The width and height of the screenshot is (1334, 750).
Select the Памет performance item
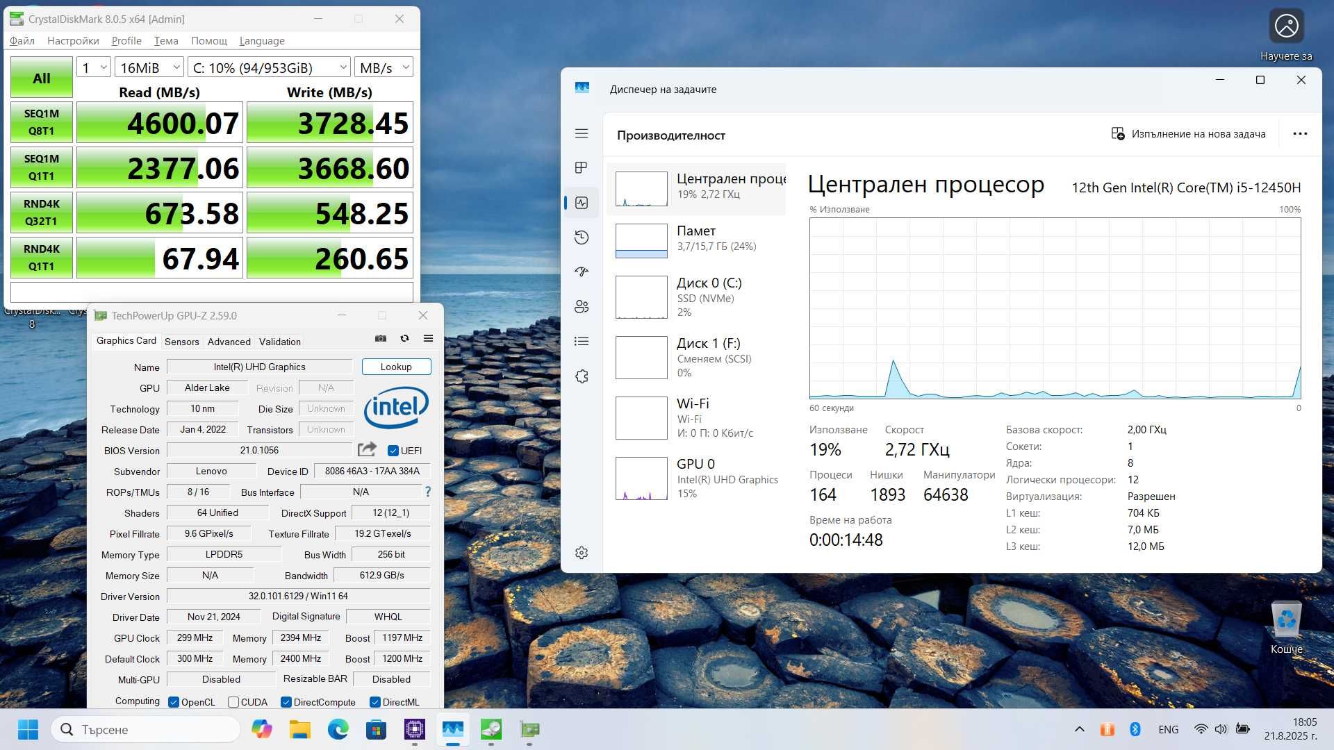click(x=697, y=240)
